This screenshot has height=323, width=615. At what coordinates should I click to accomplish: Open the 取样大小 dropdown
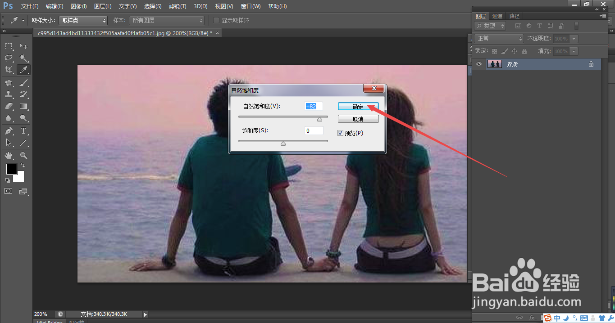pos(83,20)
